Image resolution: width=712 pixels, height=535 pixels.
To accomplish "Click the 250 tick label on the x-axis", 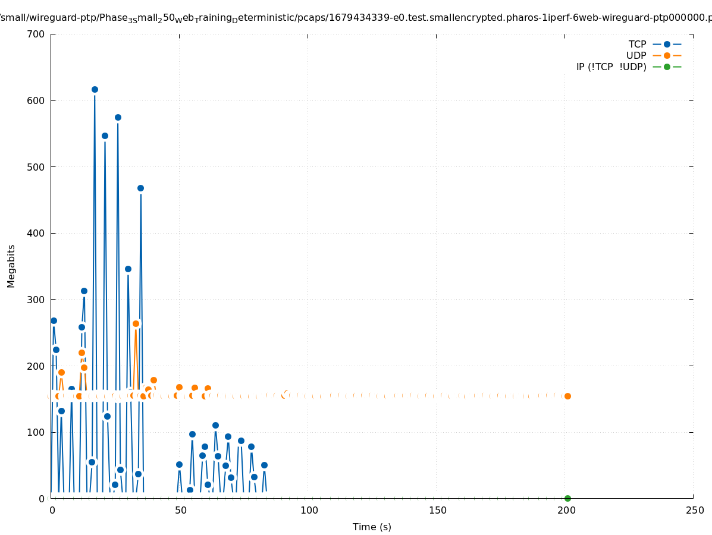I will (x=694, y=510).
